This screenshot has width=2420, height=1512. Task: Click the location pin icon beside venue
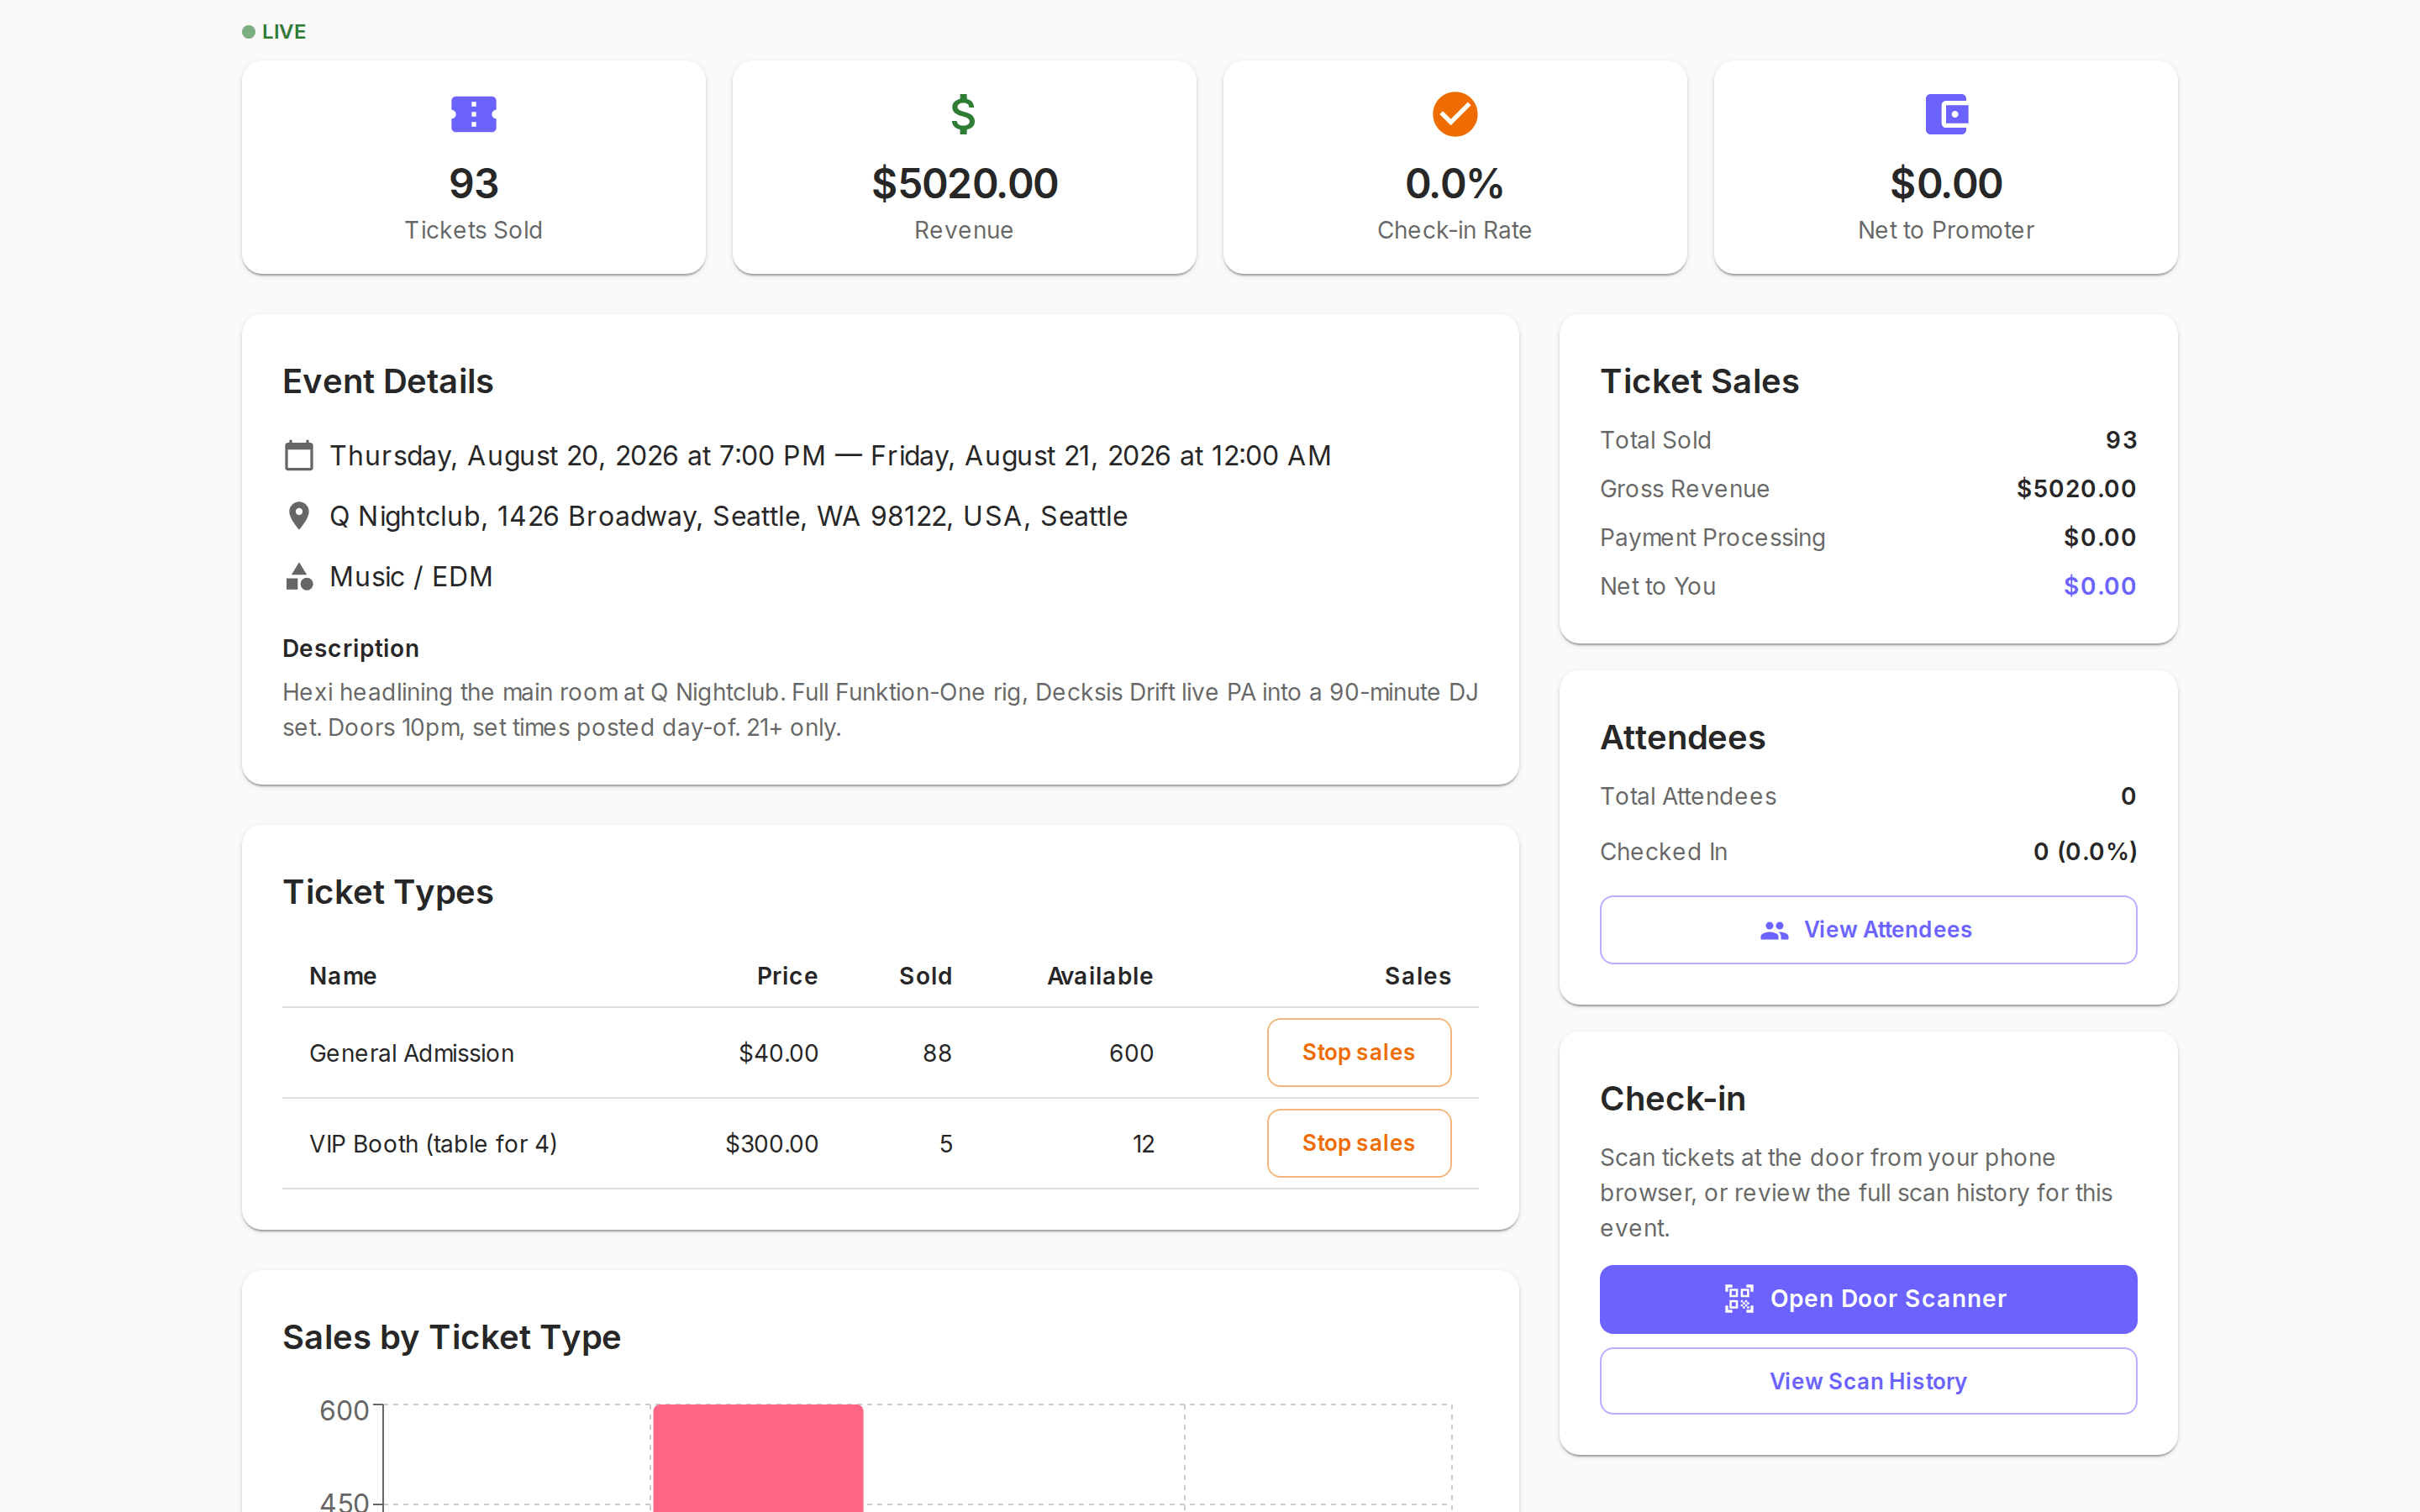pyautogui.click(x=298, y=516)
